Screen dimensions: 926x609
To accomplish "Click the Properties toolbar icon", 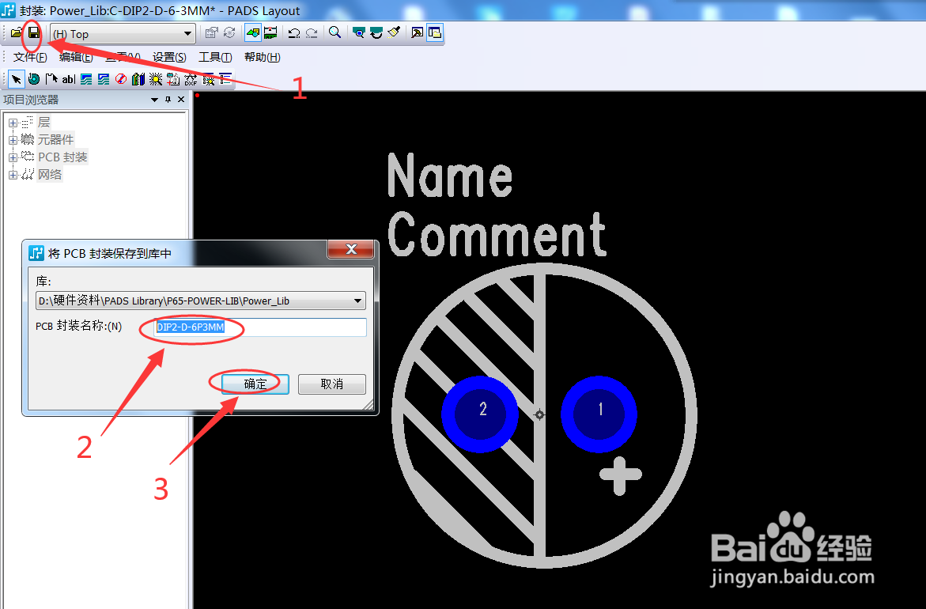I will click(x=211, y=33).
